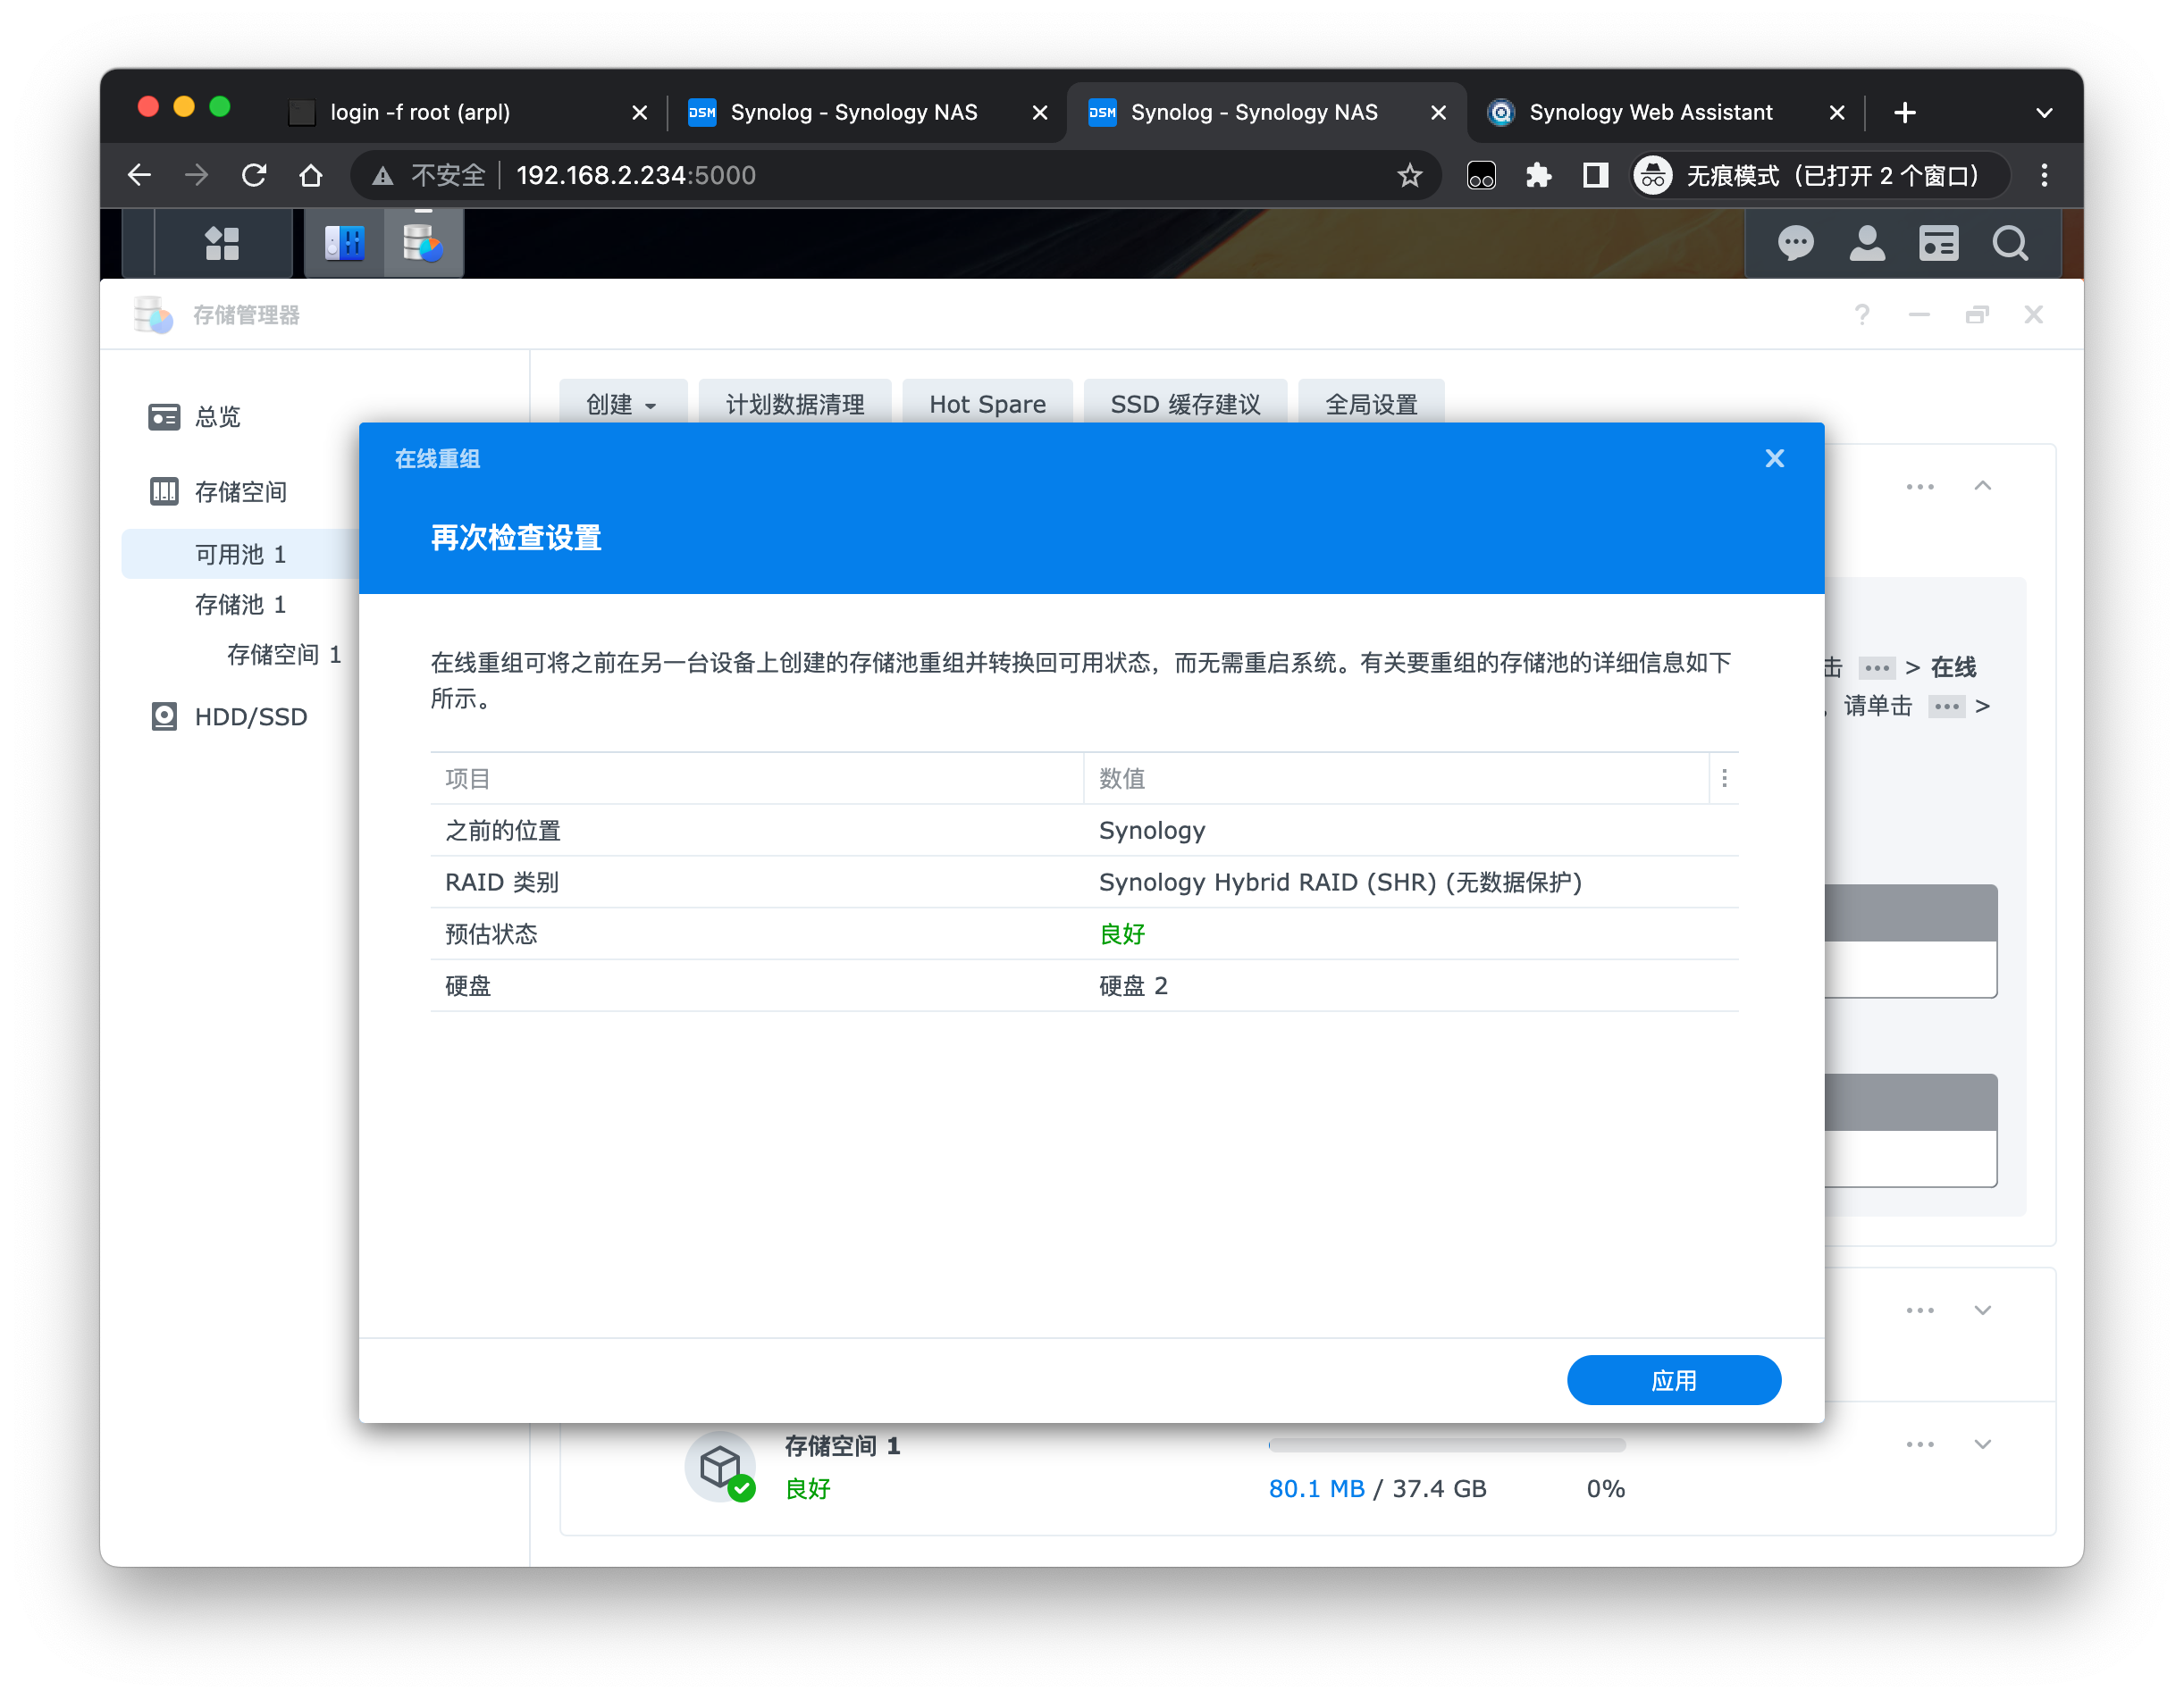
Task: Switch to Storage Manager taskbar icon
Action: [424, 243]
